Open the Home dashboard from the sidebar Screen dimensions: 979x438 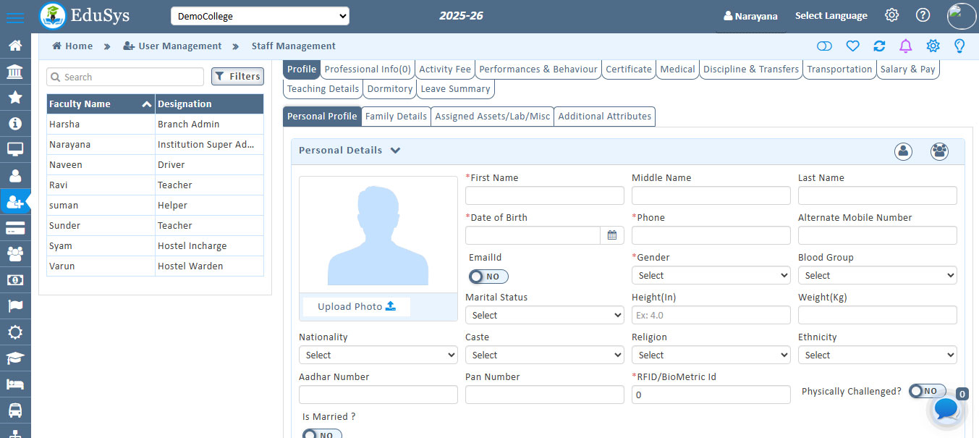click(x=16, y=45)
